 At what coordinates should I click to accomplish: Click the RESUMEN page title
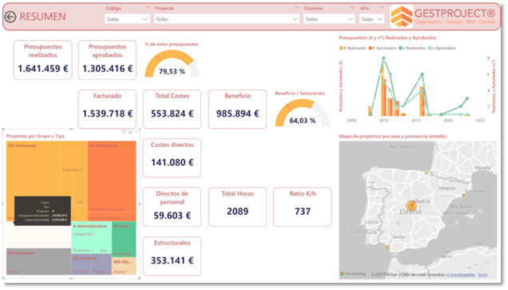click(x=42, y=17)
